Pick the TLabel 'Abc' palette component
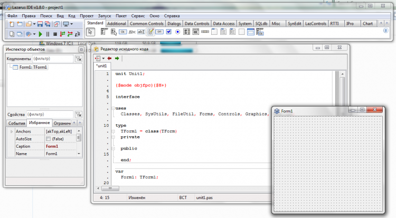This screenshot has width=396, height=218. pos(133,32)
